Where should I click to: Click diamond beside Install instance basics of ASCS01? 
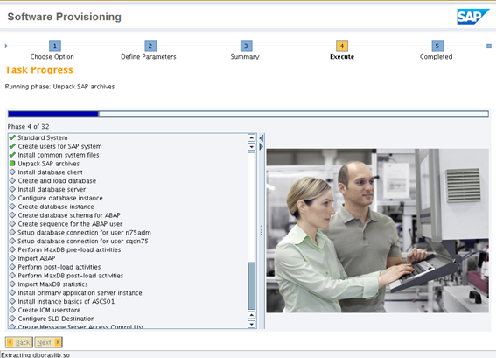pos(12,301)
